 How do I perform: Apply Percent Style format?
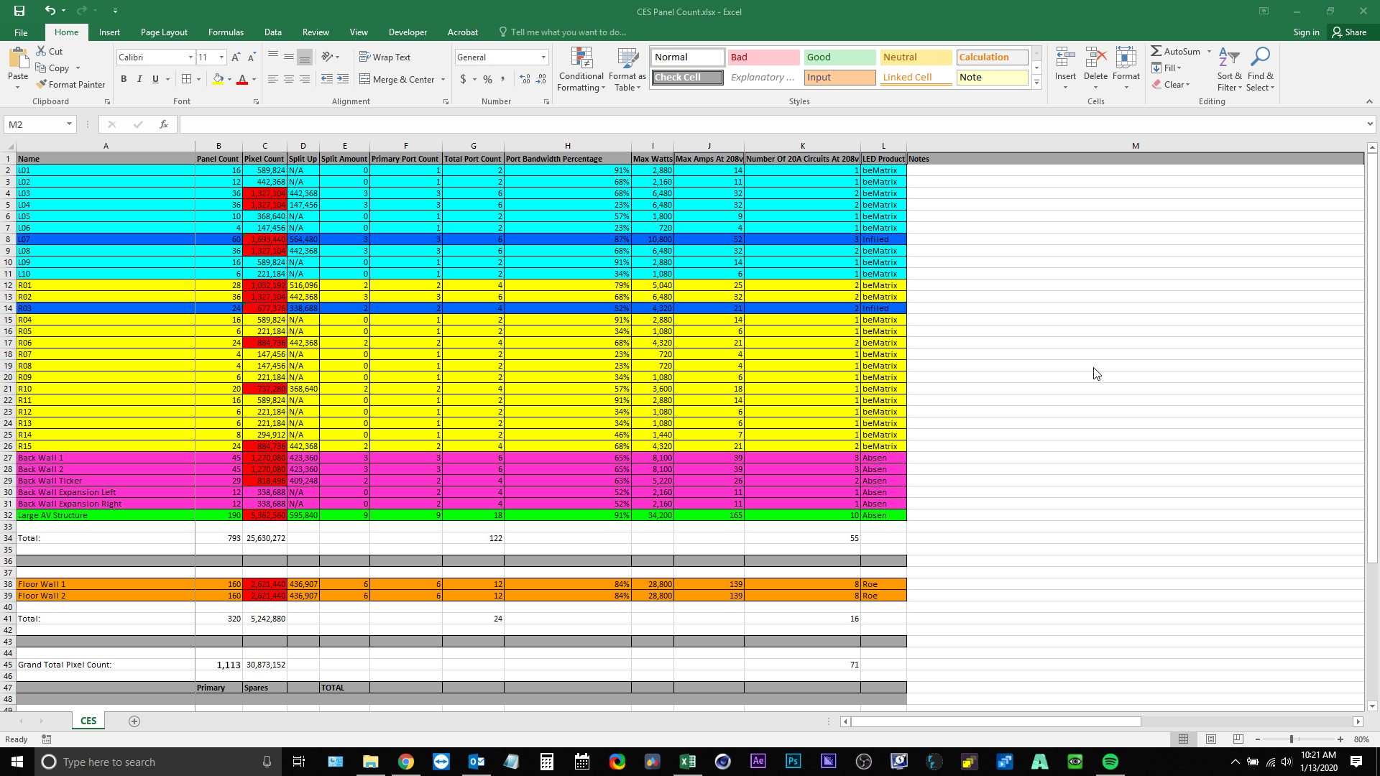(x=488, y=79)
